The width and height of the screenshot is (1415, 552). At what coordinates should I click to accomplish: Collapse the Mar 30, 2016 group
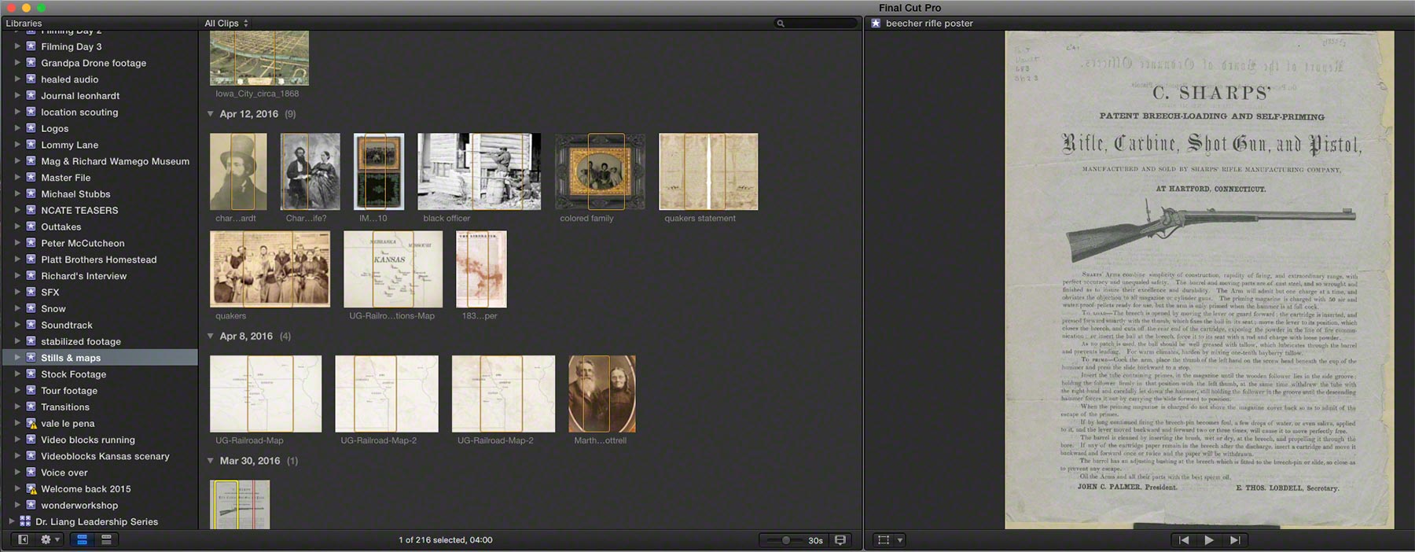[x=211, y=461]
